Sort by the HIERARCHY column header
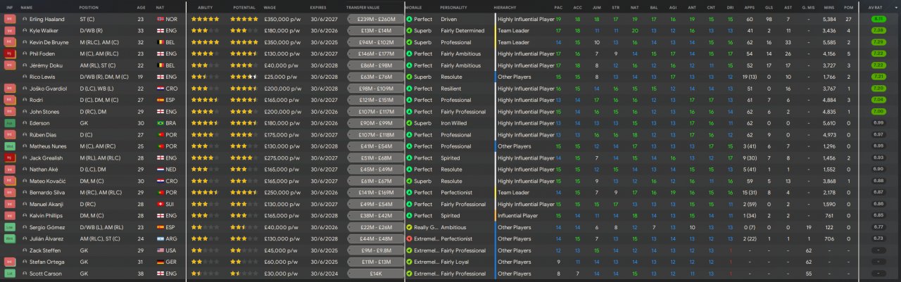The height and width of the screenshot is (282, 901). point(505,7)
